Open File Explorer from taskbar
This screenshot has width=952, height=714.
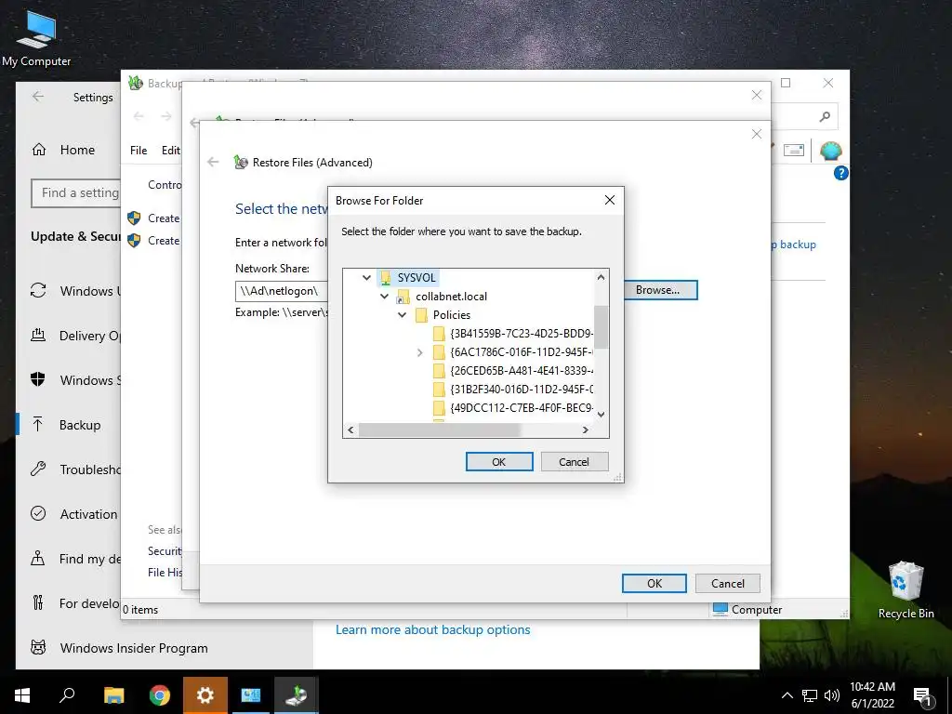point(113,695)
